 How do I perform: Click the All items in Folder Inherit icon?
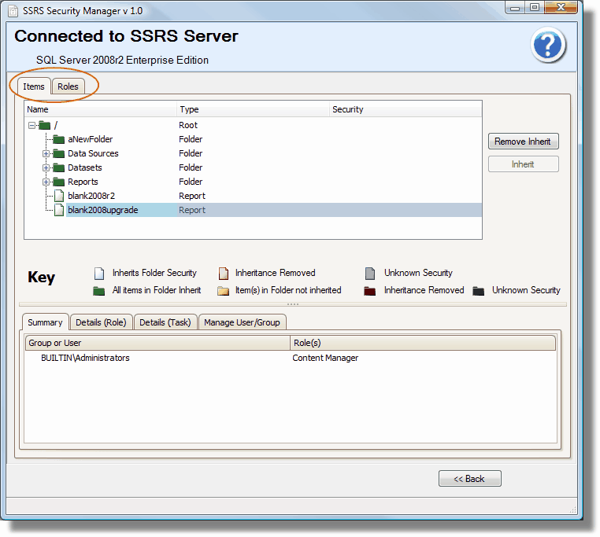pos(98,291)
